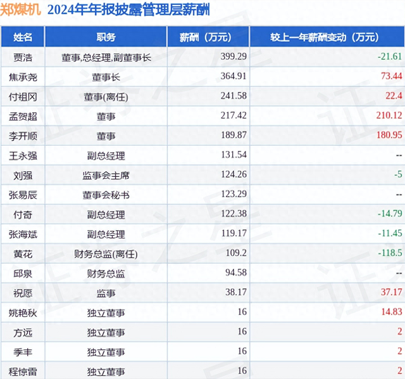The width and height of the screenshot is (405, 379).
Task: Select the name 孟贺超
Action: 23,117
